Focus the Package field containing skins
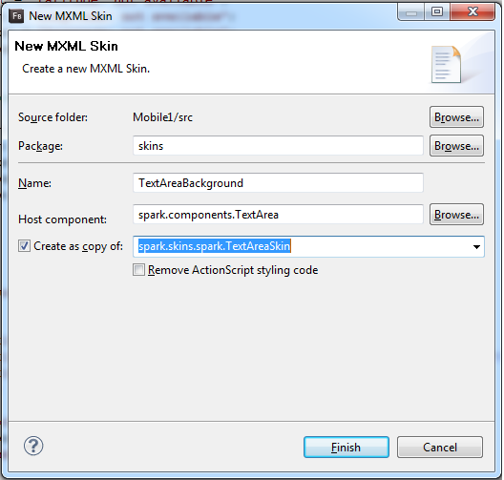 [278, 146]
